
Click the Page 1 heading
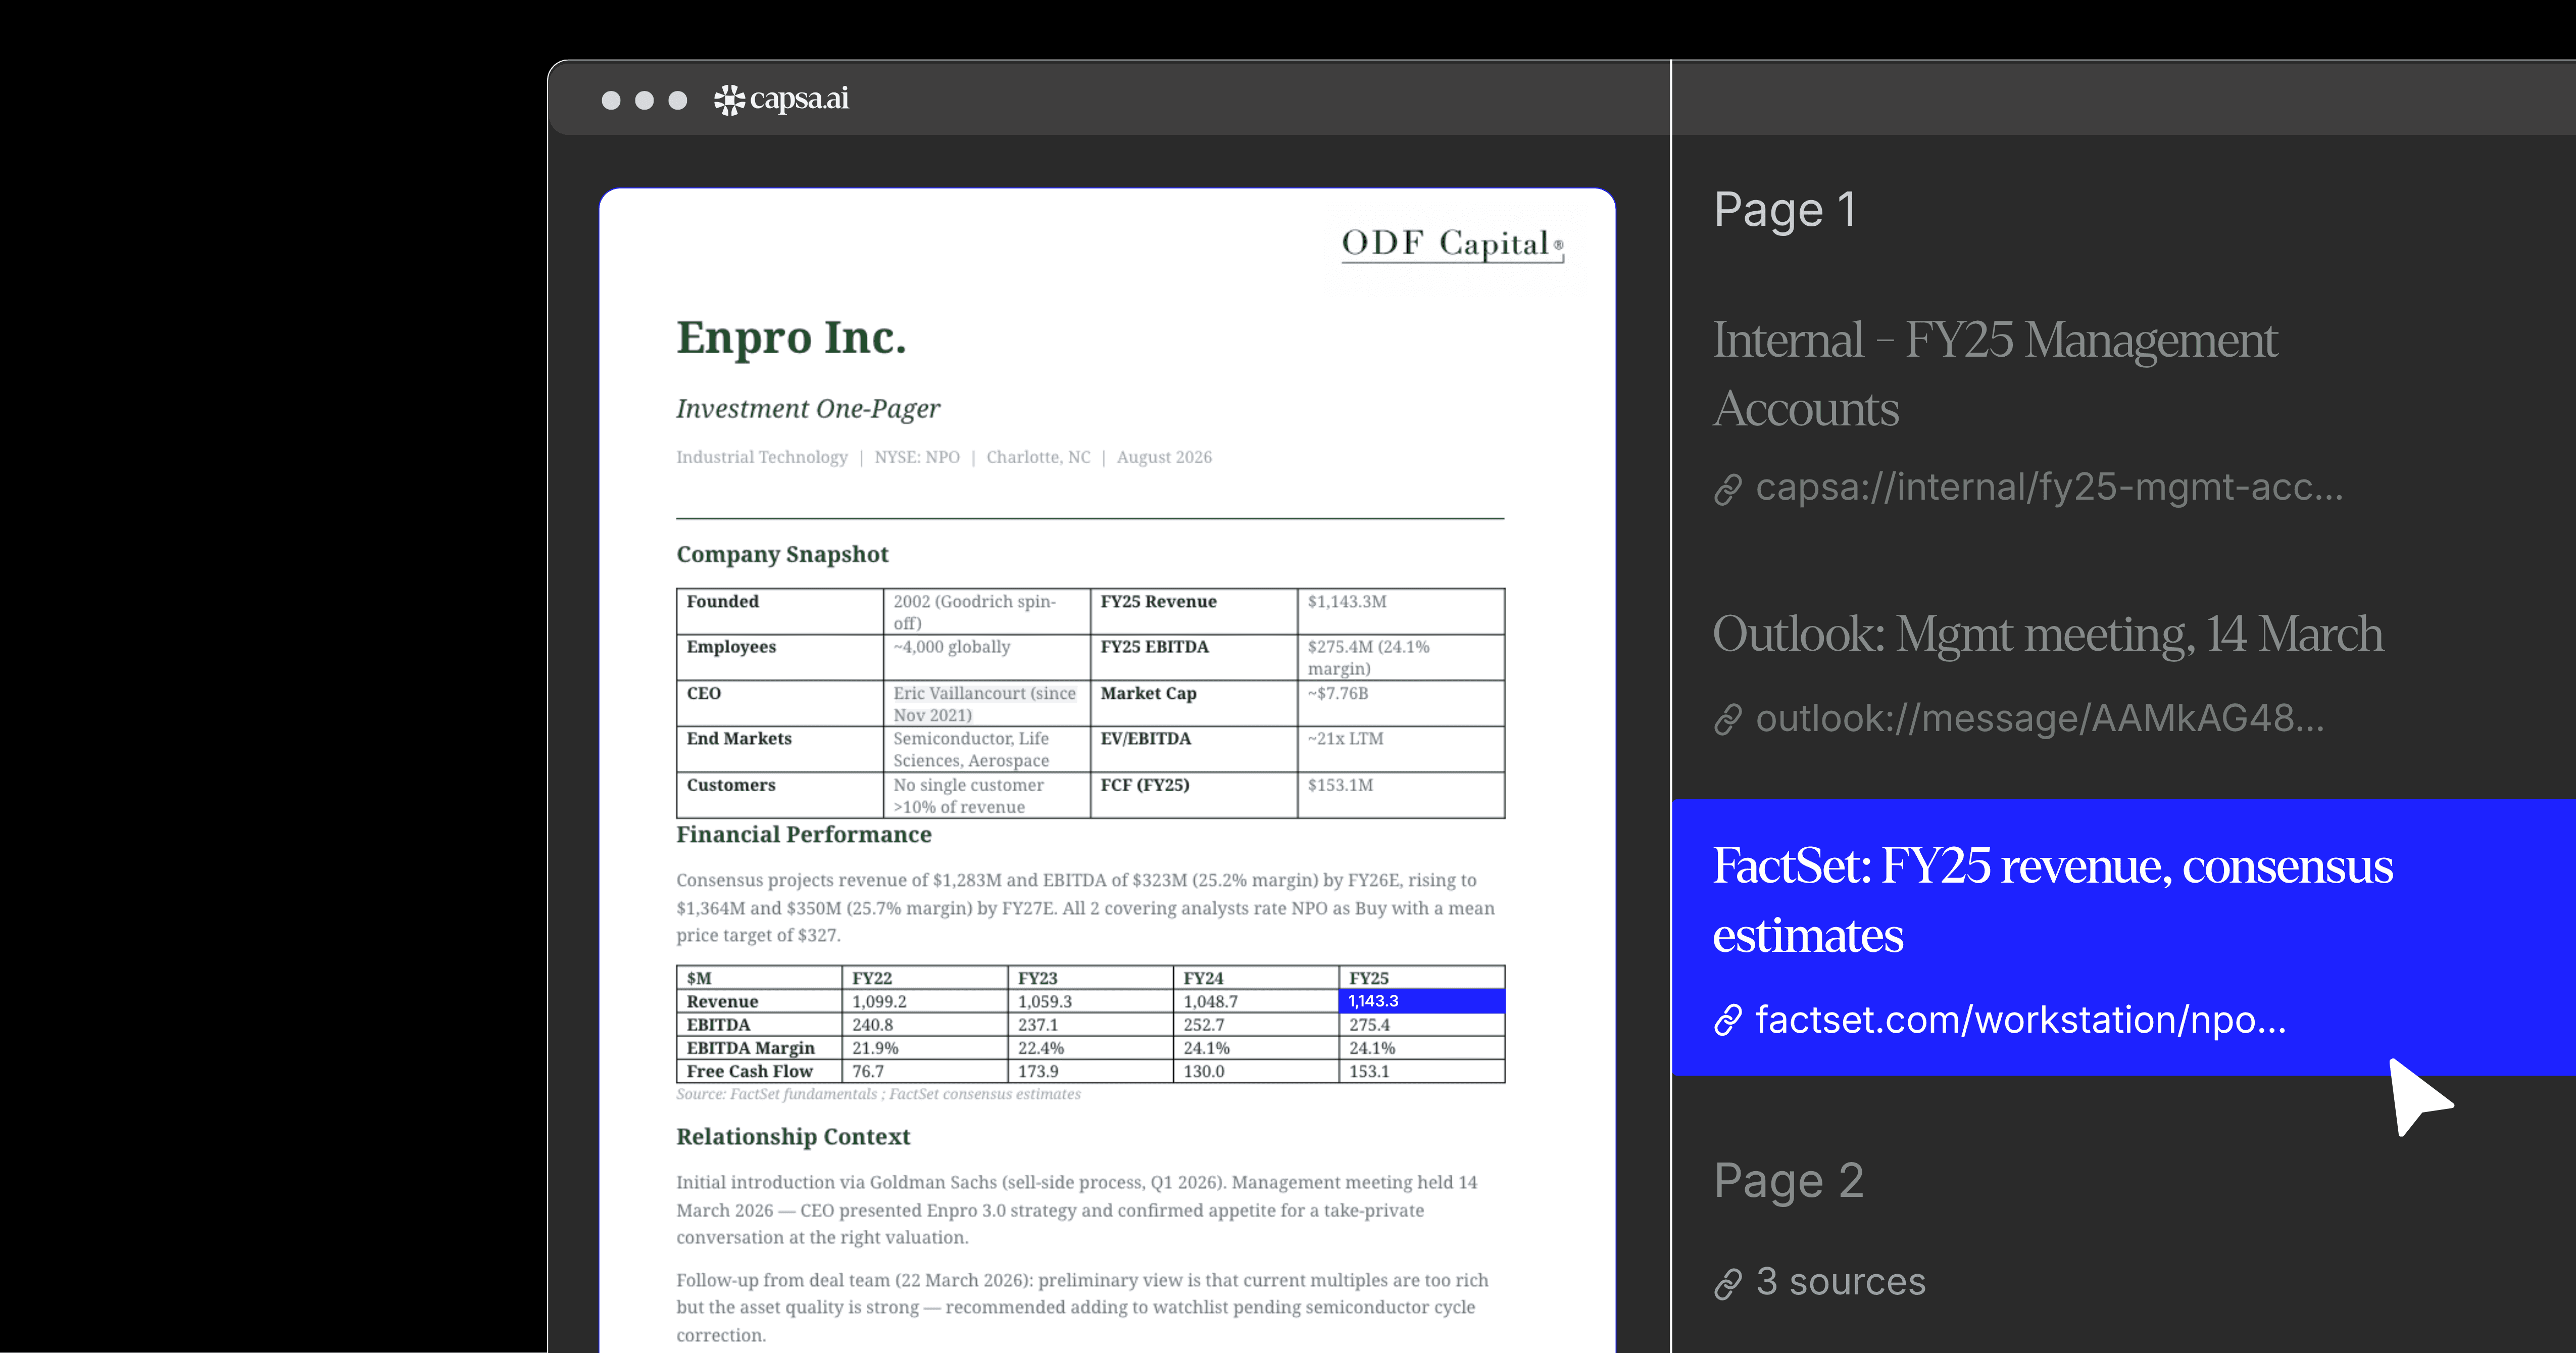point(1785,210)
